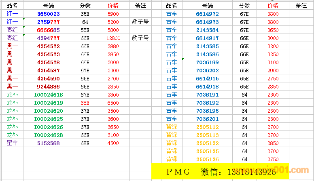The width and height of the screenshot is (314, 181).
Task: Select the price cell showing 12800
Action: tap(113, 38)
